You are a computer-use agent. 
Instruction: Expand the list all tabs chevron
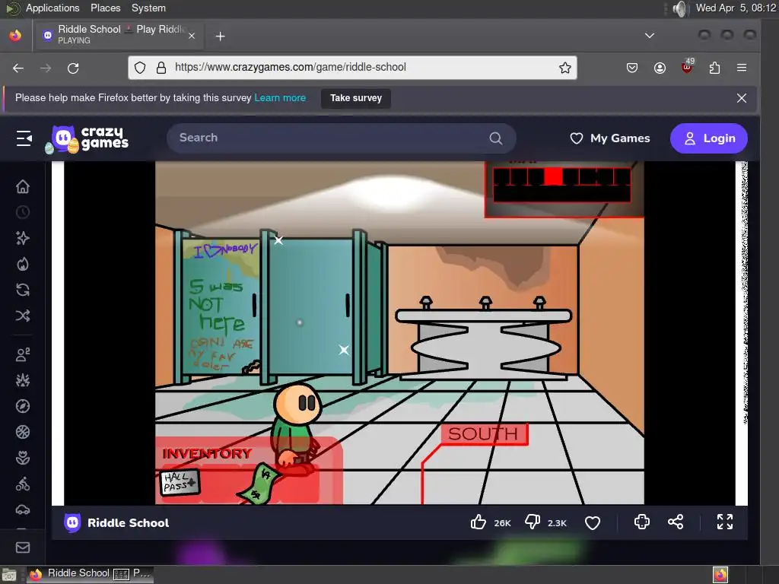point(650,36)
